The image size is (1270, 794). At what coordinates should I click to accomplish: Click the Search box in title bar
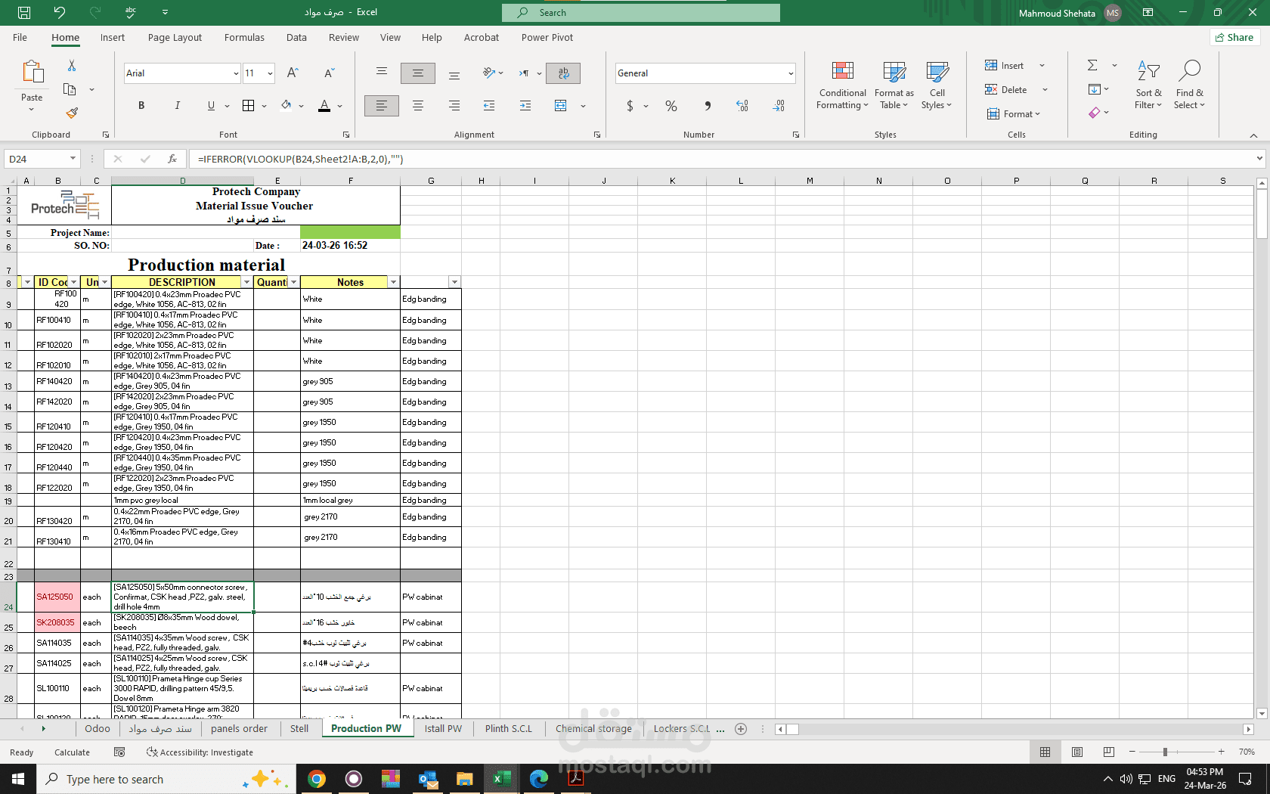click(x=641, y=13)
